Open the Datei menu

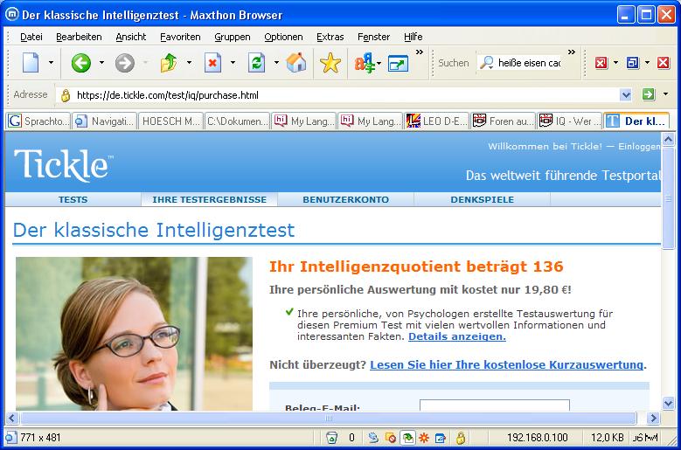click(x=31, y=37)
